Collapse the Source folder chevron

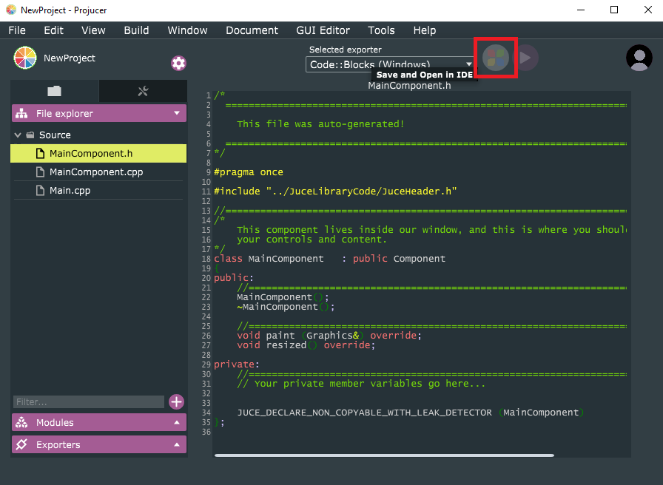coord(18,135)
